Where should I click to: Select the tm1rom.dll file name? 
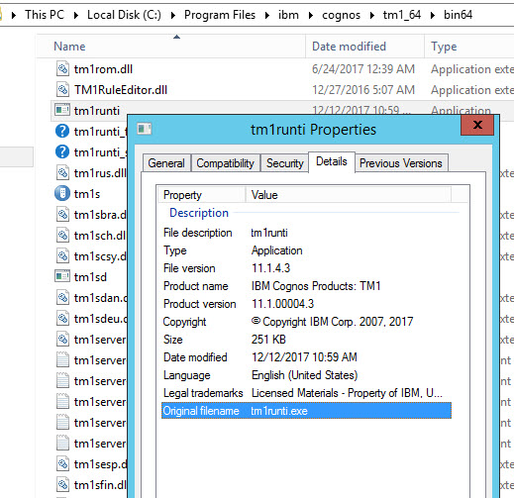pyautogui.click(x=103, y=69)
